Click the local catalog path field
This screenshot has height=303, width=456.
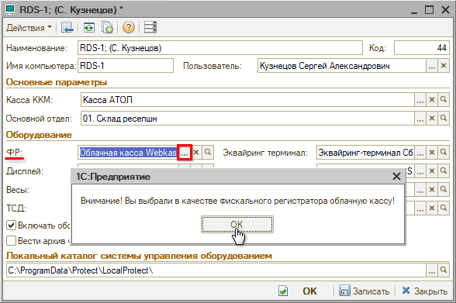pos(216,270)
